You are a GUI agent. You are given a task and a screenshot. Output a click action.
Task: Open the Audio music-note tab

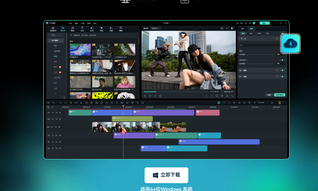coord(73,29)
